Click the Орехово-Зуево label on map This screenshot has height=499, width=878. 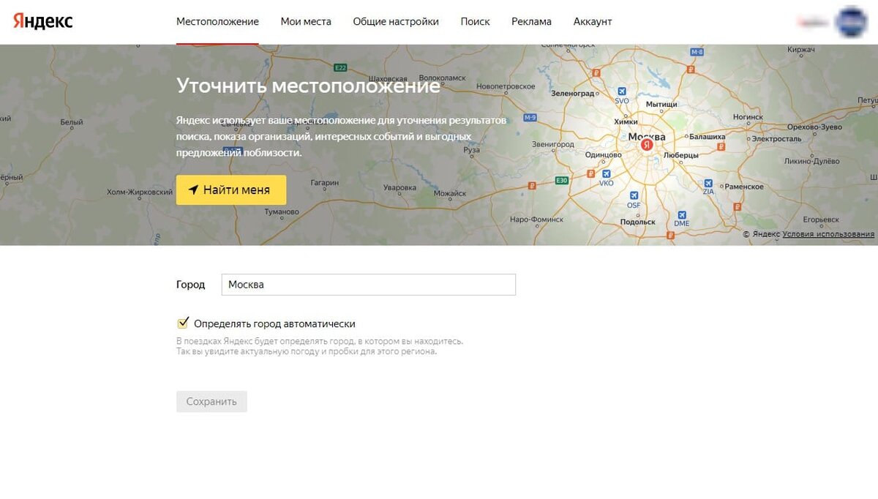(x=814, y=127)
